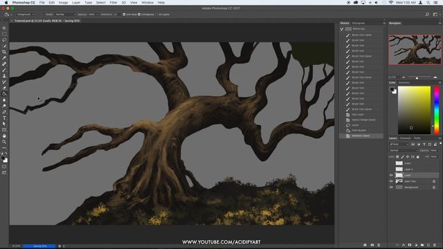This screenshot has width=443, height=249.
Task: Select the Move tool
Action: point(4,28)
